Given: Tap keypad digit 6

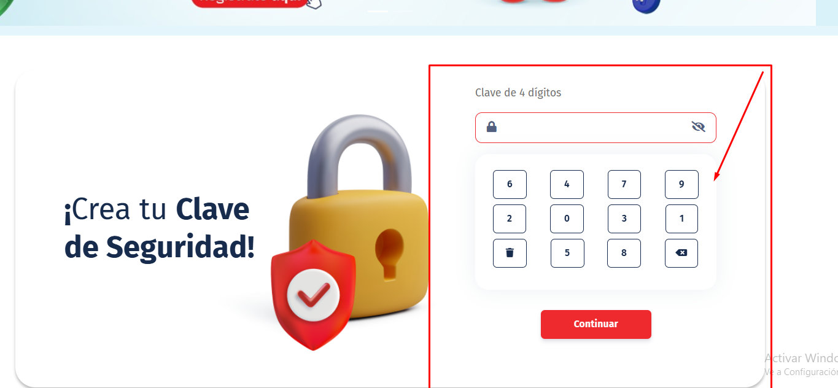Looking at the screenshot, I should 510,184.
